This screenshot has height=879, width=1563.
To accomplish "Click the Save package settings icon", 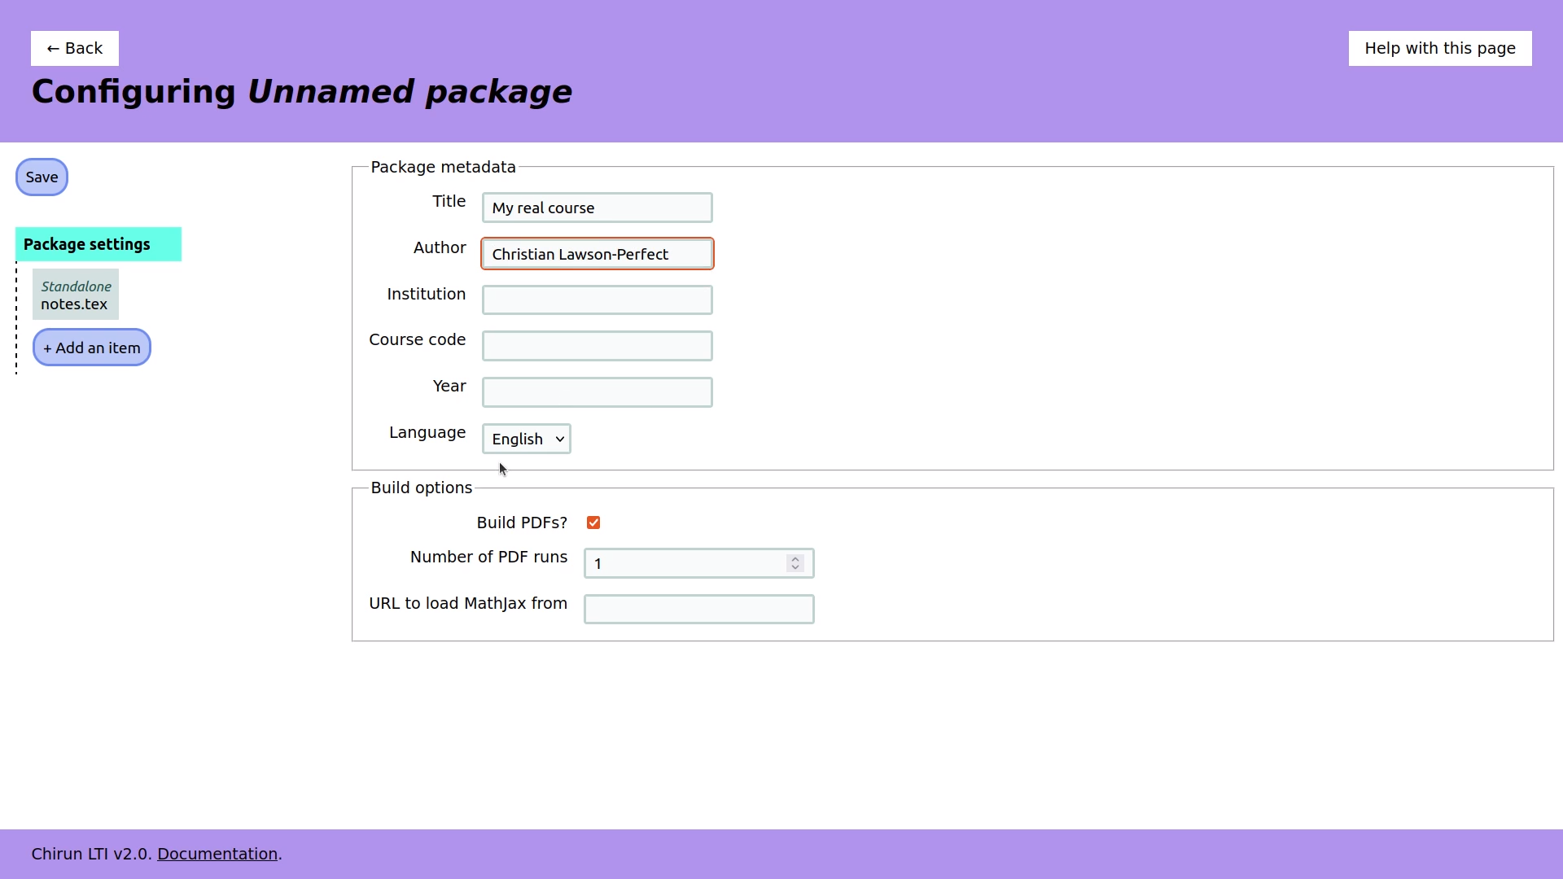I will point(42,177).
